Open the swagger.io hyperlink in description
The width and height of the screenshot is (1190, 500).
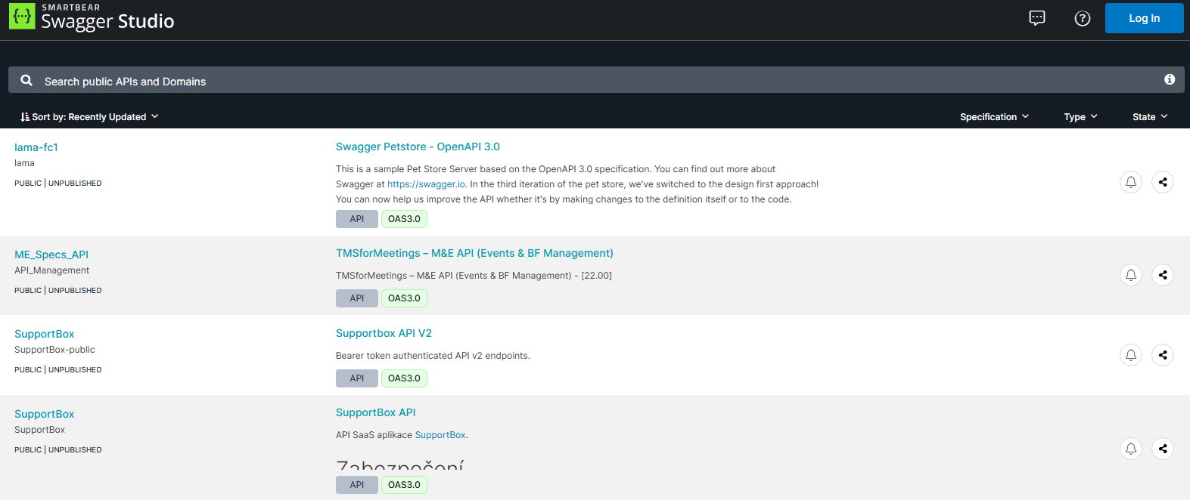tap(426, 184)
